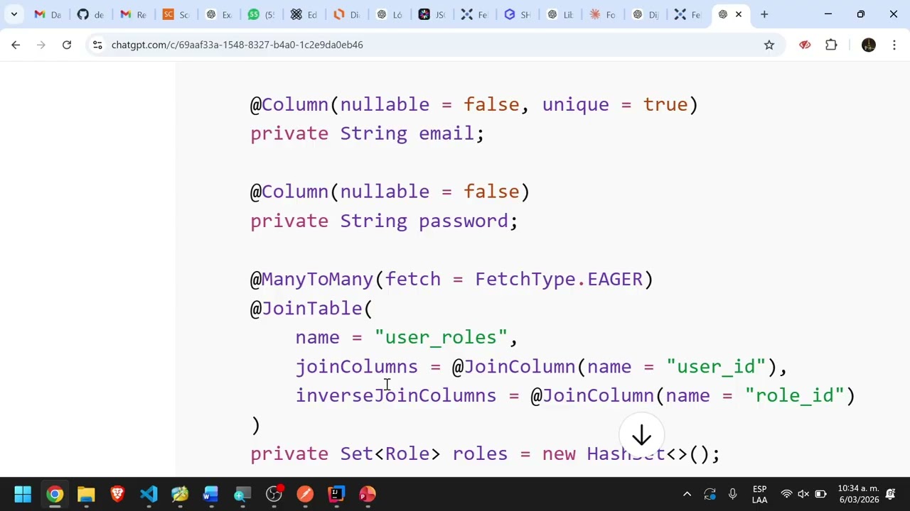Screen dimensions: 910x511
Task: Click the chatgpt.com address bar URL
Action: (237, 45)
